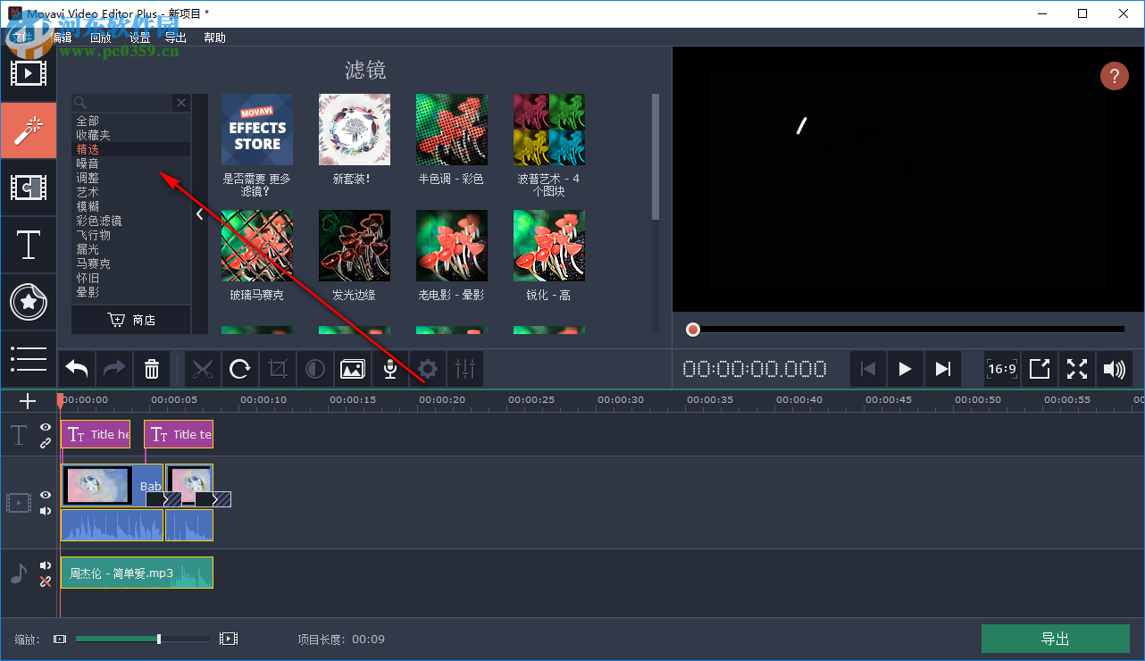The image size is (1145, 661).
Task: Click the Delete trash icon
Action: [152, 369]
